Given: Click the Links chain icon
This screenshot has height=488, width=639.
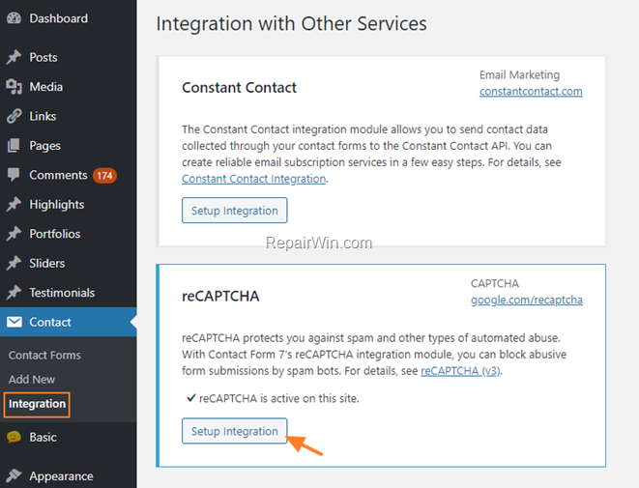Looking at the screenshot, I should click(14, 116).
